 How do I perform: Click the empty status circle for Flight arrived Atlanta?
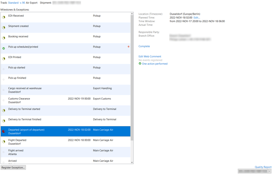coord(4,152)
